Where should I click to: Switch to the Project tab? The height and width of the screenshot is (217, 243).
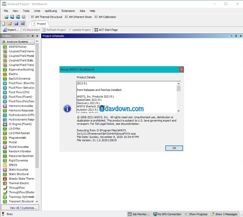click(x=39, y=24)
